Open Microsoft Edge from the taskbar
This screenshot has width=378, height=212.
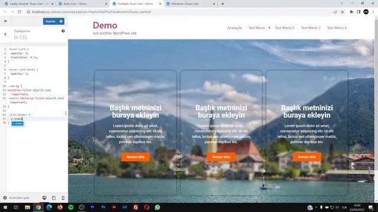49,207
